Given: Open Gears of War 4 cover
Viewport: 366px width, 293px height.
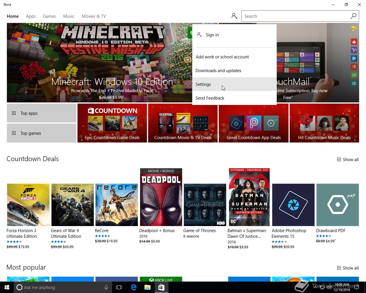Looking at the screenshot, I should coord(73,205).
